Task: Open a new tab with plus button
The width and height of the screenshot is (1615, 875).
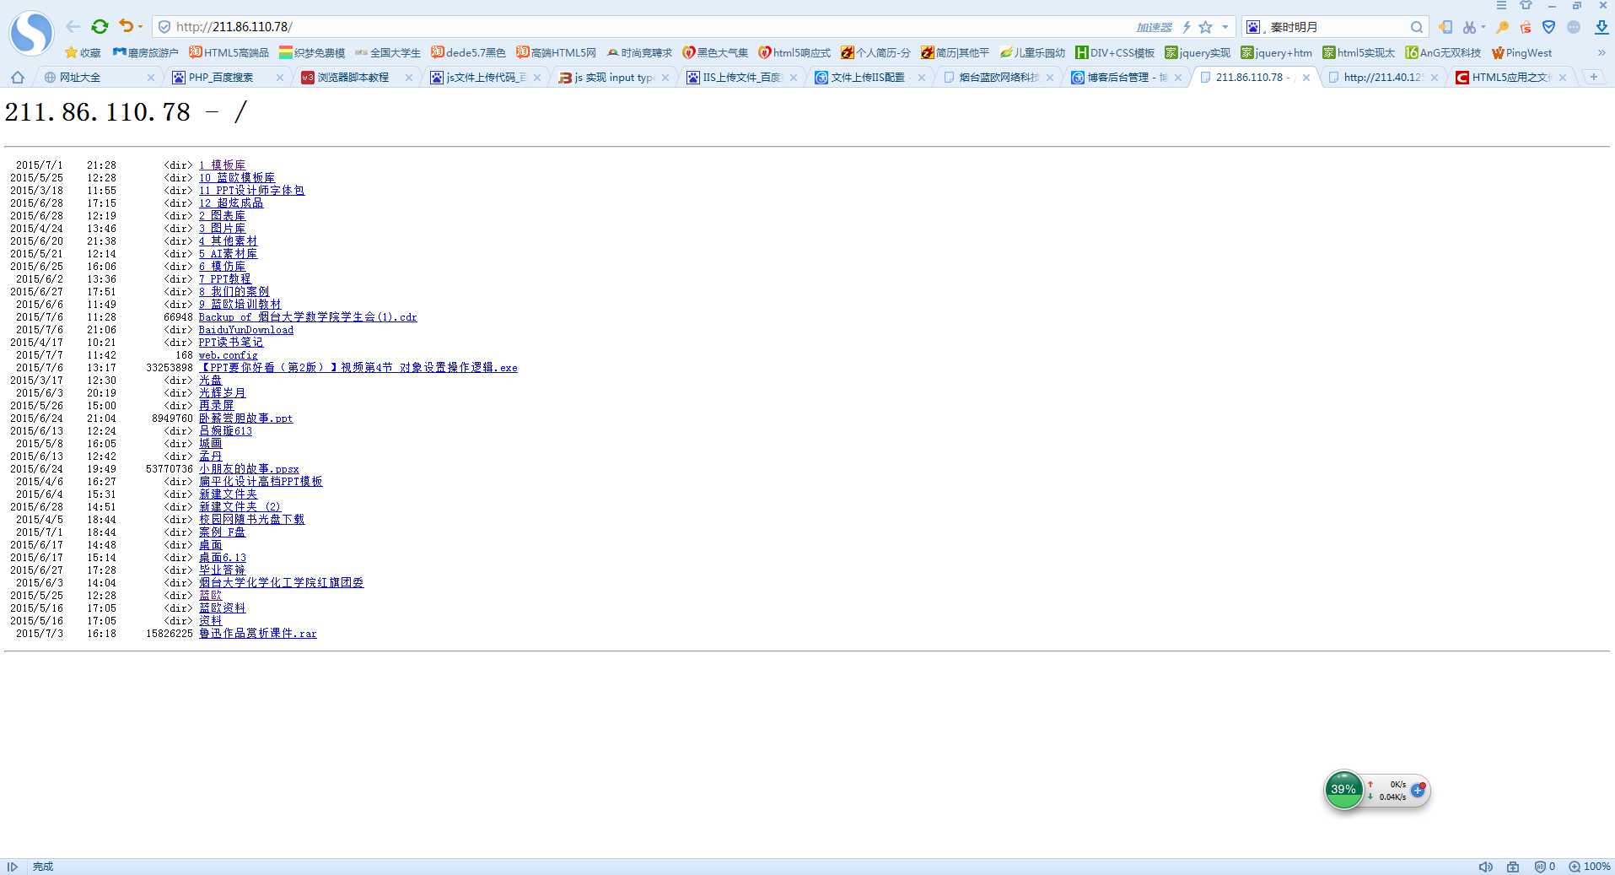Action: pyautogui.click(x=1594, y=77)
